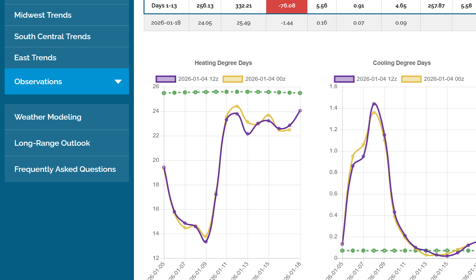Hide 2026-01-04 00z label in Cooling legend

click(x=444, y=79)
